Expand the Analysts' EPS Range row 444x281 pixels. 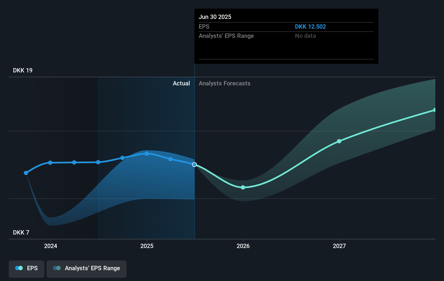pos(226,36)
